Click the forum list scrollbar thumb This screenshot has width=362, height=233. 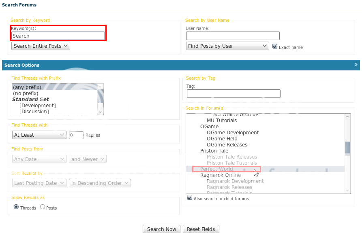(x=347, y=148)
